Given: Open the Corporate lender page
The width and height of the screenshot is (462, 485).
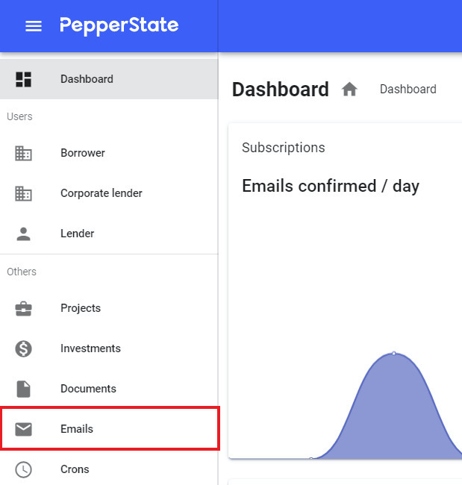Looking at the screenshot, I should coord(102,193).
